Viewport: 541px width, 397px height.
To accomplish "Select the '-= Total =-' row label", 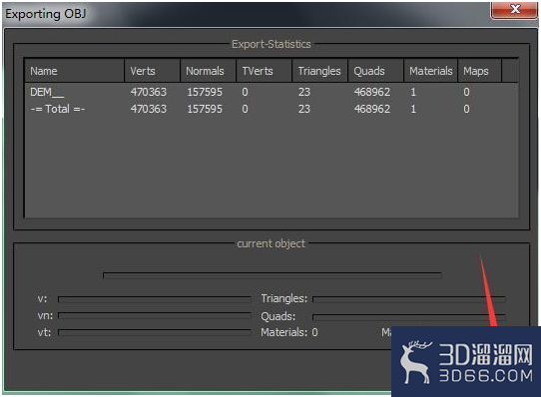I will [58, 109].
